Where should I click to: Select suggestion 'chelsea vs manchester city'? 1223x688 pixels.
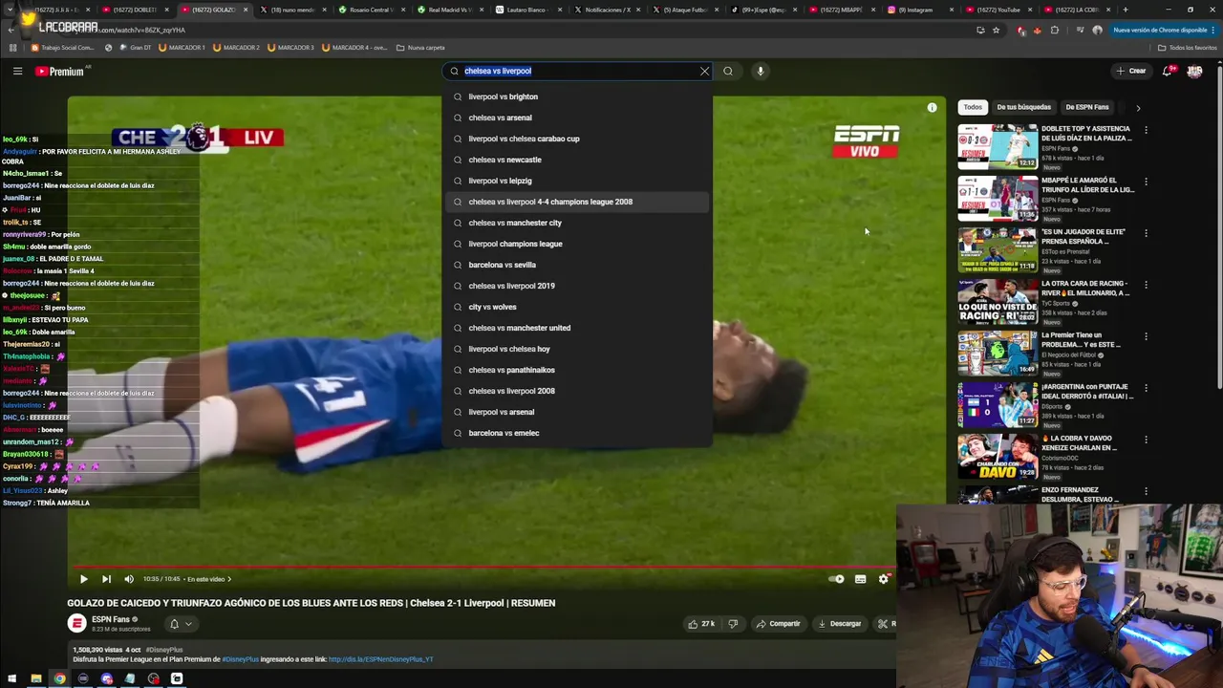point(578,223)
